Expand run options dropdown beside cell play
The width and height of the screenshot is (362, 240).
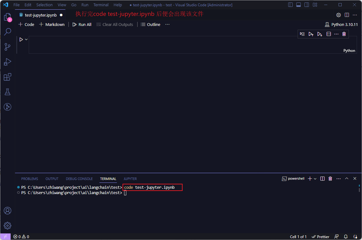pos(26,39)
